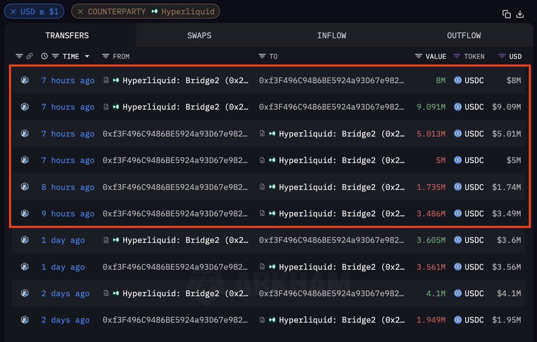Open the 0xf3F496C9 recipient address in the 8M row

click(x=332, y=81)
